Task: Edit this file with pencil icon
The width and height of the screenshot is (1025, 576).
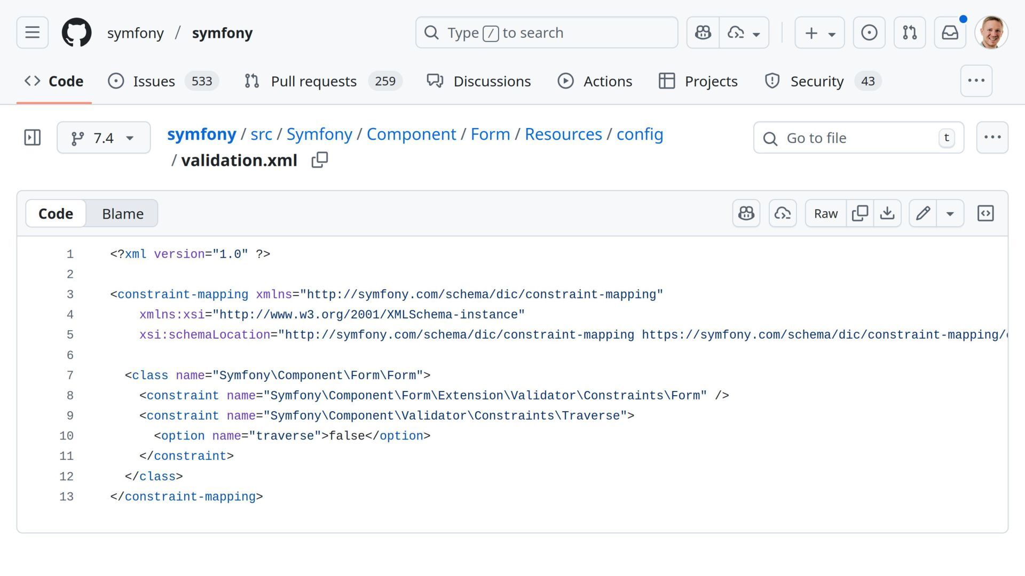Action: [x=923, y=213]
